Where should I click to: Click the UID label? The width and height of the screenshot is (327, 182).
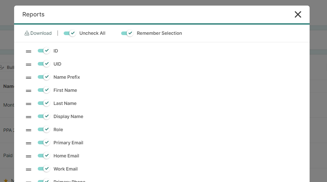[57, 64]
